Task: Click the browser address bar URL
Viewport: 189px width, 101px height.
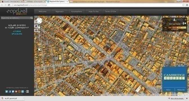Action: coord(30,5)
